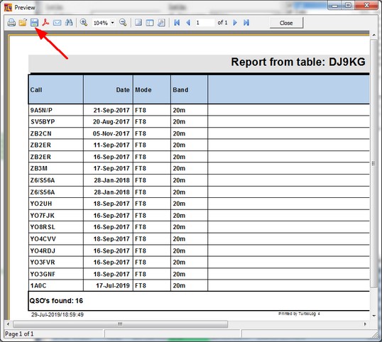The width and height of the screenshot is (382, 342).
Task: Toggle outline panel view icon
Action: 150,23
